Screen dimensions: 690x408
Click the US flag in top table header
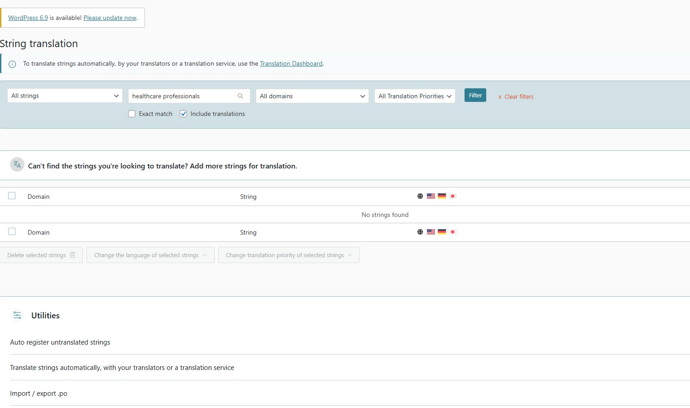(x=431, y=196)
